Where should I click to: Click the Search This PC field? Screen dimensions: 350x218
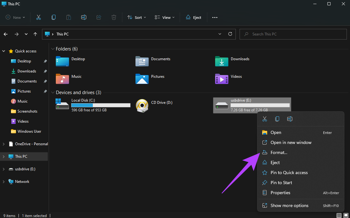(293, 34)
